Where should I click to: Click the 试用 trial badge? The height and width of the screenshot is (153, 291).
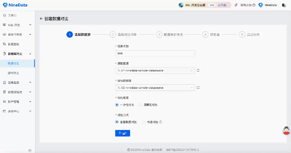(x=212, y=5)
